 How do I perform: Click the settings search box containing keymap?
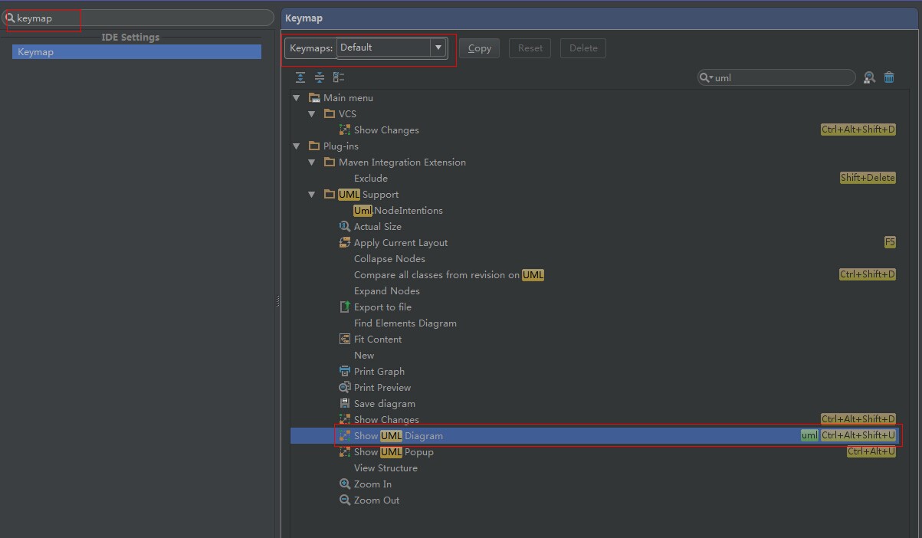pos(142,18)
